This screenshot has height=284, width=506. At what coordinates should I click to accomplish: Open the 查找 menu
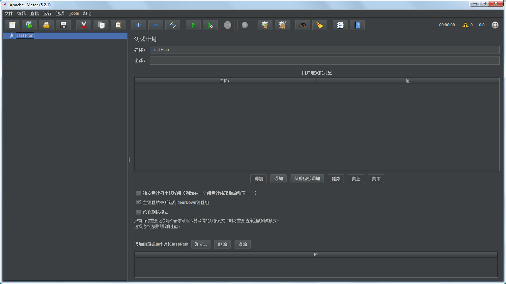point(34,13)
